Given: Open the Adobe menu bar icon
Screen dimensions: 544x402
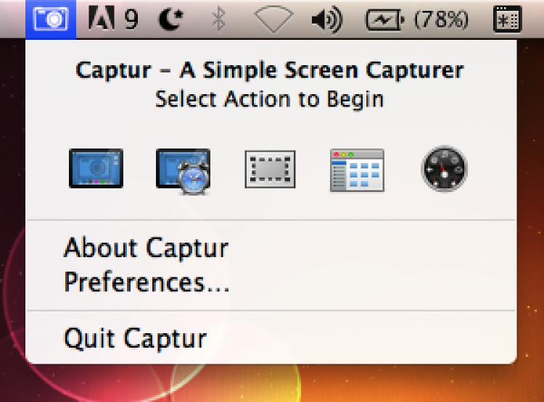Looking at the screenshot, I should coord(102,20).
